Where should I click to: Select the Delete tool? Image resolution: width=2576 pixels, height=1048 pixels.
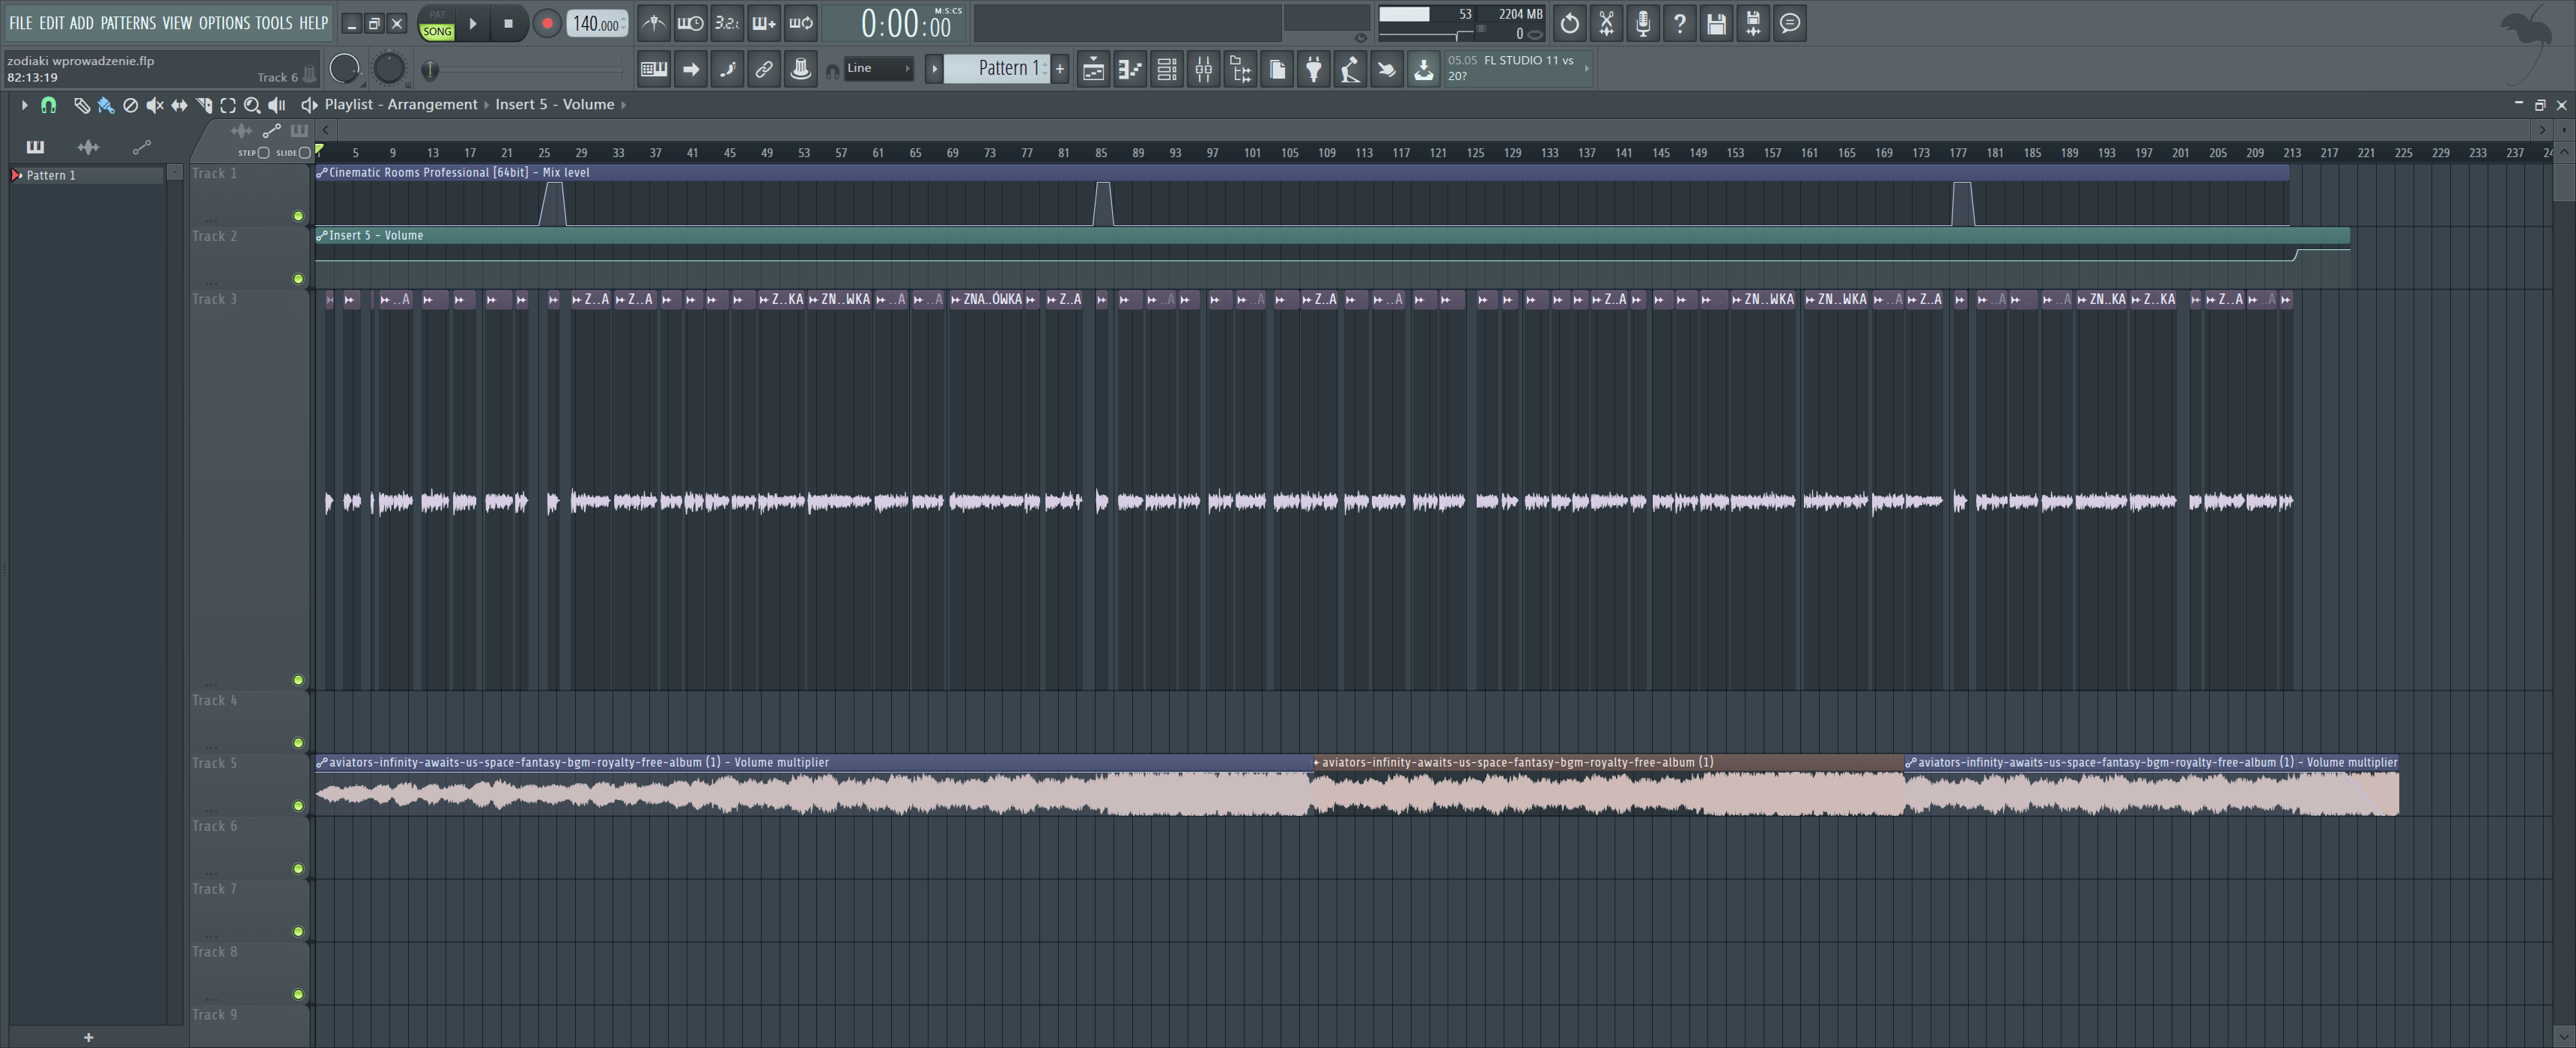(x=130, y=105)
